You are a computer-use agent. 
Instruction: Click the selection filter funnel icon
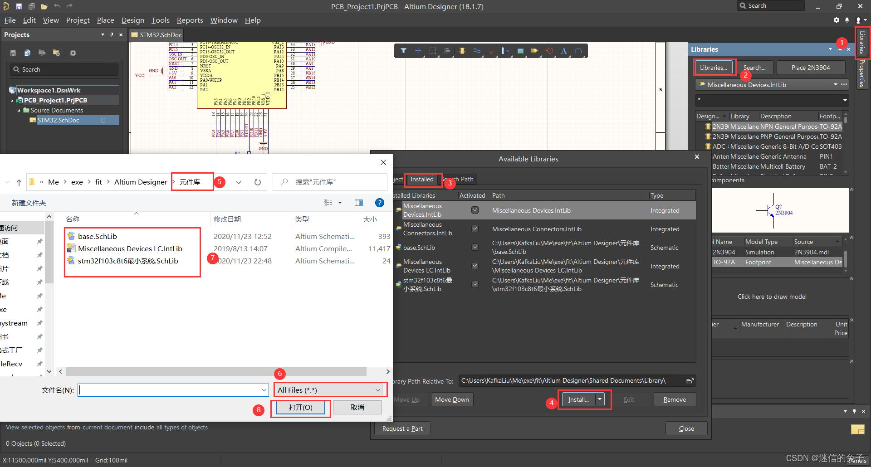[403, 51]
